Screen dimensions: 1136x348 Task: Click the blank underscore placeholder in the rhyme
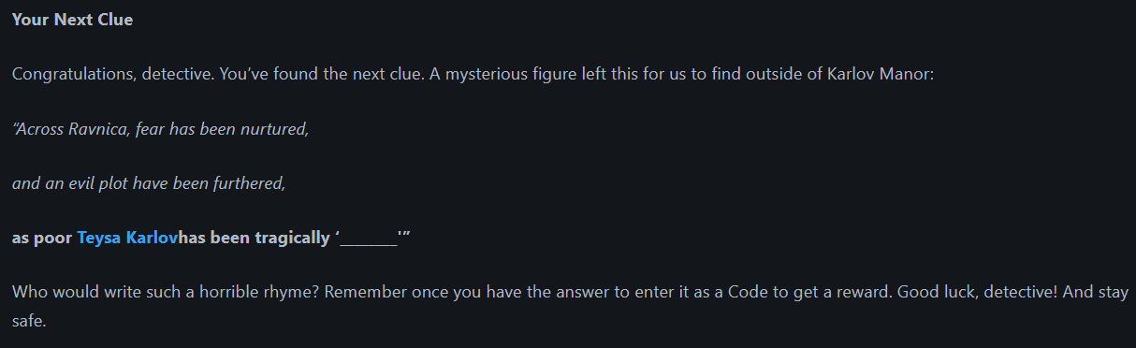coord(369,238)
